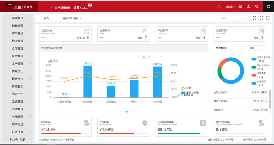Image resolution: width=274 pixels, height=145 pixels.
Task: Select the fourth carousel dot indicator
Action: (127, 112)
